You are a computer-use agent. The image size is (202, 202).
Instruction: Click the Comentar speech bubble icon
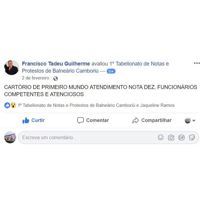[x=81, y=120]
